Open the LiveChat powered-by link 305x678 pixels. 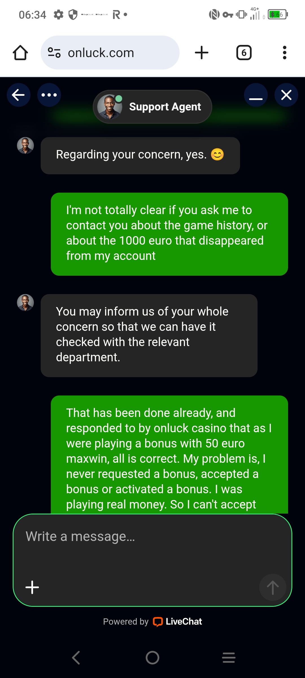coord(177,621)
